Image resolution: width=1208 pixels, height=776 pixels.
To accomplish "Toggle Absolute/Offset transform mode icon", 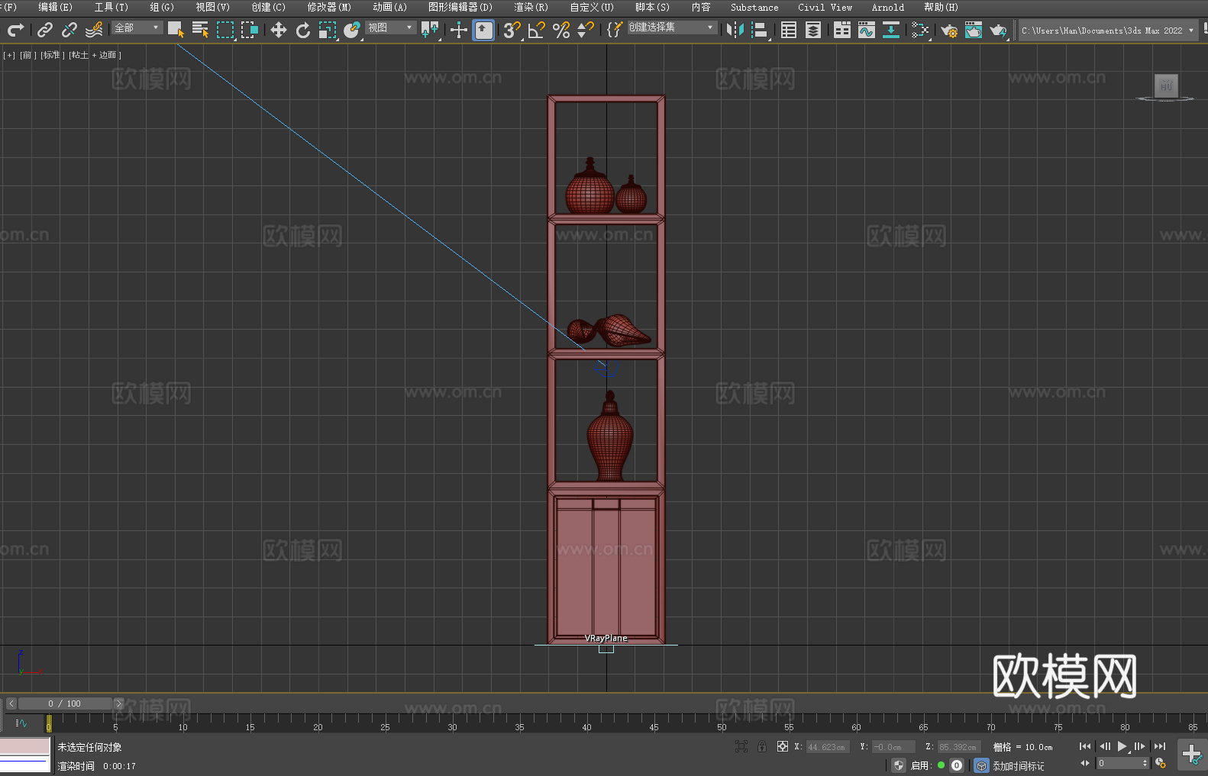I will point(783,746).
